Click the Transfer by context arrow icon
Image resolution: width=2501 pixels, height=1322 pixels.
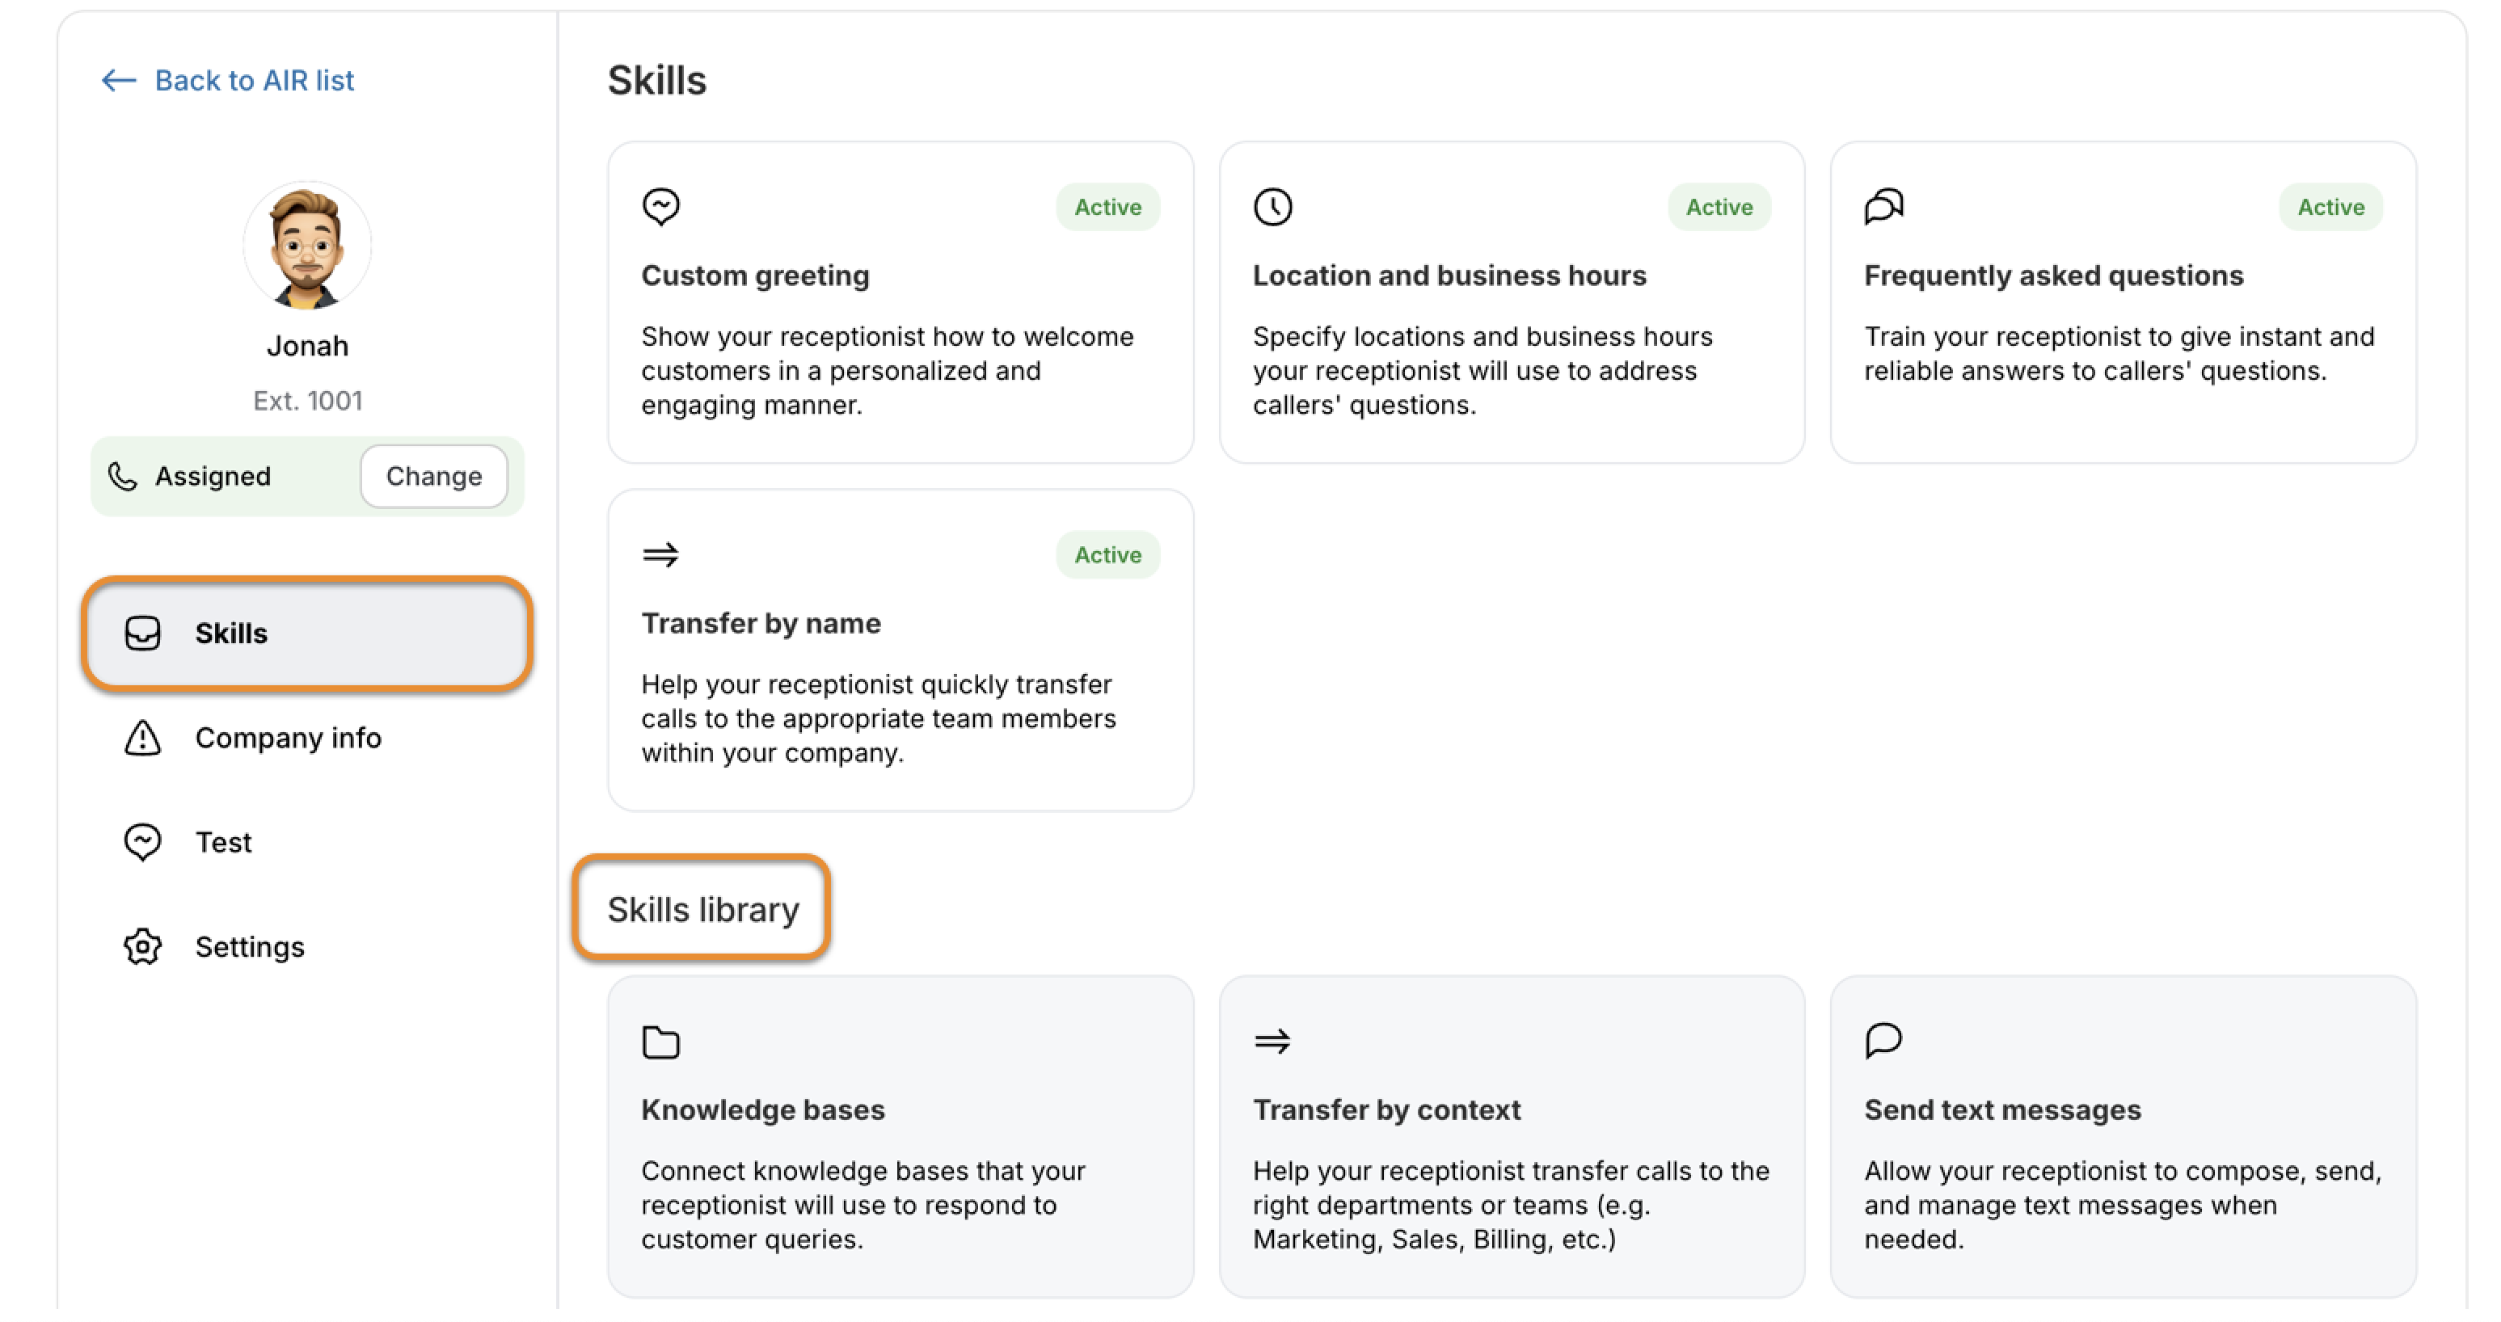[1272, 1042]
